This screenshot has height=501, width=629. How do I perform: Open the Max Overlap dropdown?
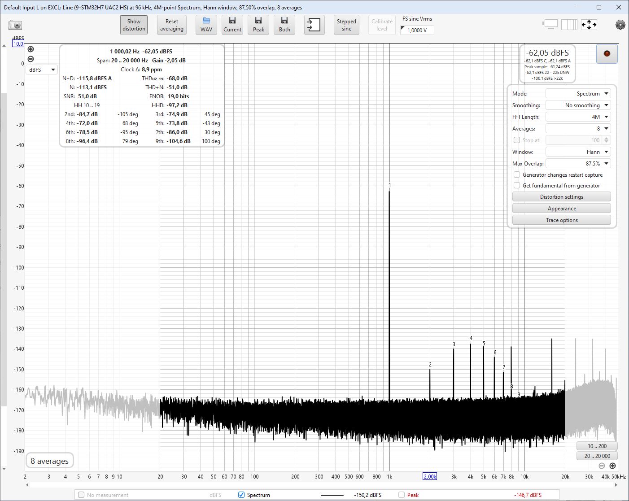(578, 164)
